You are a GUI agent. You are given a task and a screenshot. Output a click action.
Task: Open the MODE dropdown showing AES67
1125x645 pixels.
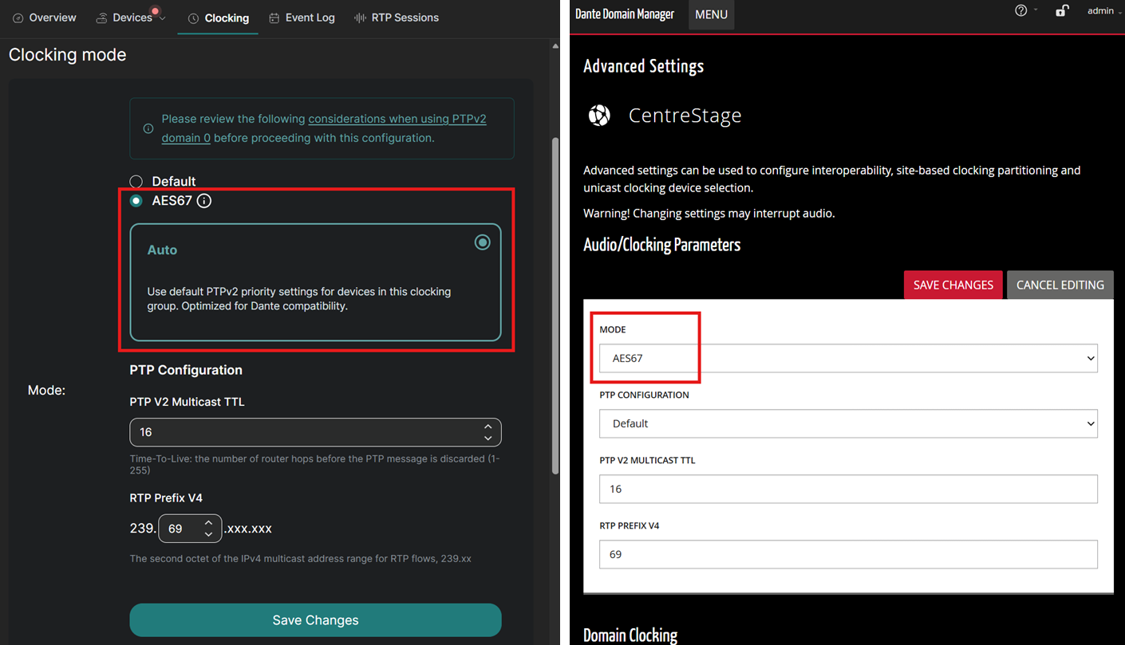(848, 358)
